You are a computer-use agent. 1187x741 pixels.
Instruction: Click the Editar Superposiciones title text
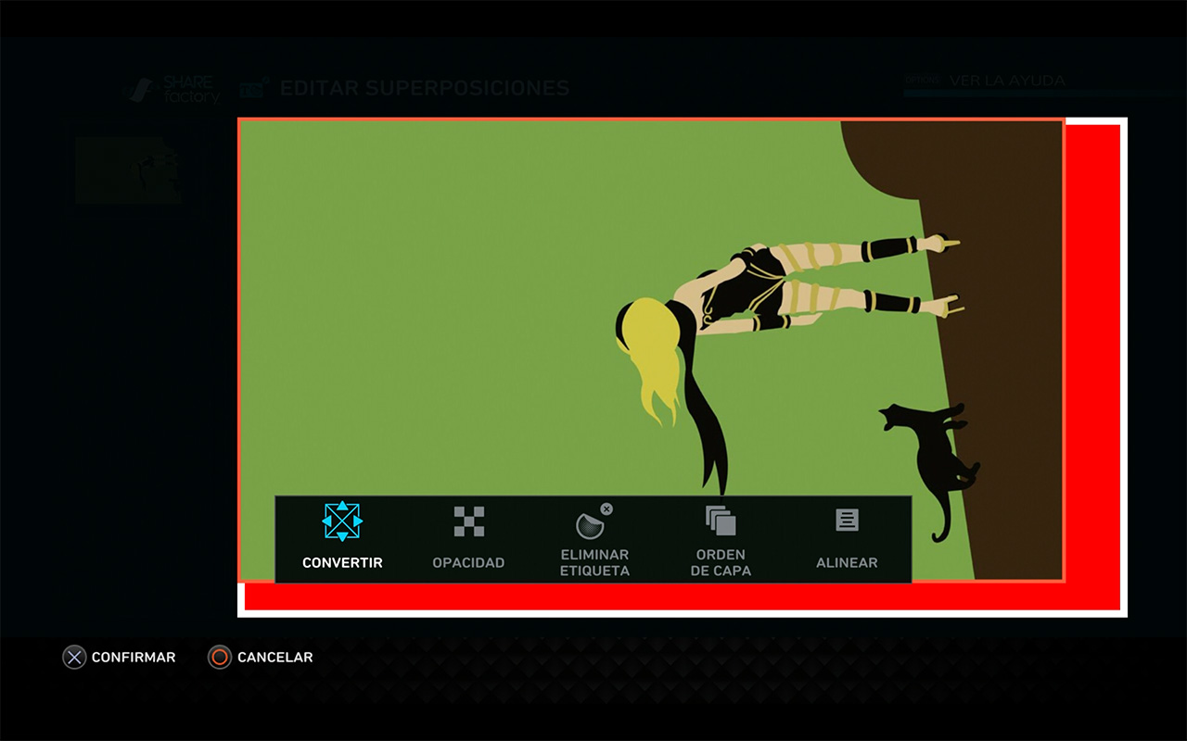(425, 89)
